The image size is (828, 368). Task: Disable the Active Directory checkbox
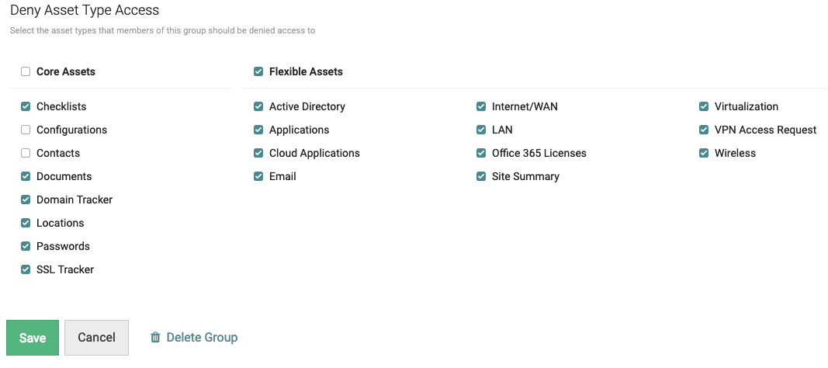click(x=258, y=106)
